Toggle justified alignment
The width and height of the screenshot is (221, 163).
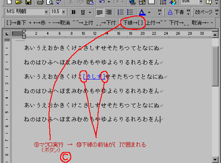(x=100, y=12)
